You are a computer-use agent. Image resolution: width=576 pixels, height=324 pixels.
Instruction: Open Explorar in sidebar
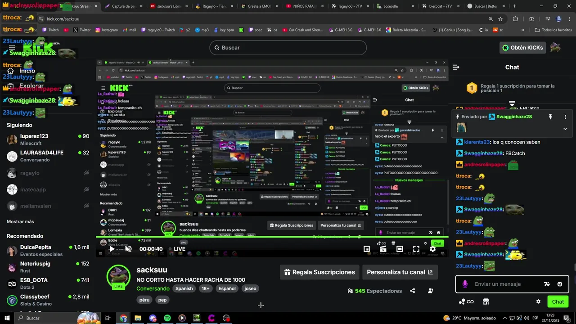pyautogui.click(x=31, y=85)
